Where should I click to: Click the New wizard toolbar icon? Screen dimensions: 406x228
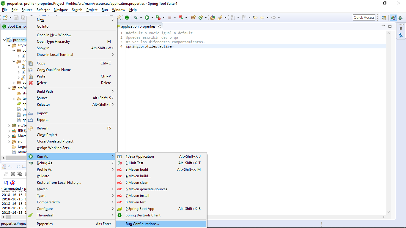click(x=5, y=18)
